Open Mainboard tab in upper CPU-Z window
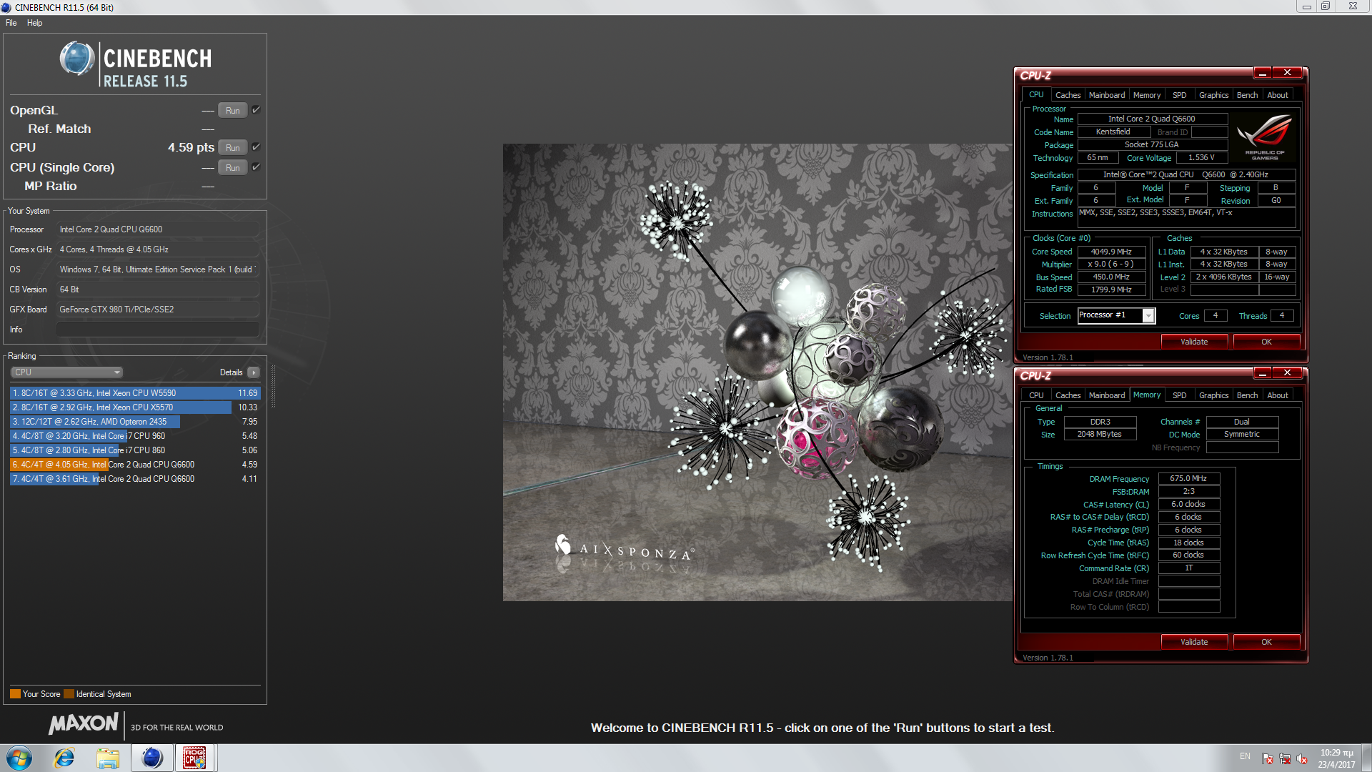The height and width of the screenshot is (772, 1372). (x=1107, y=95)
